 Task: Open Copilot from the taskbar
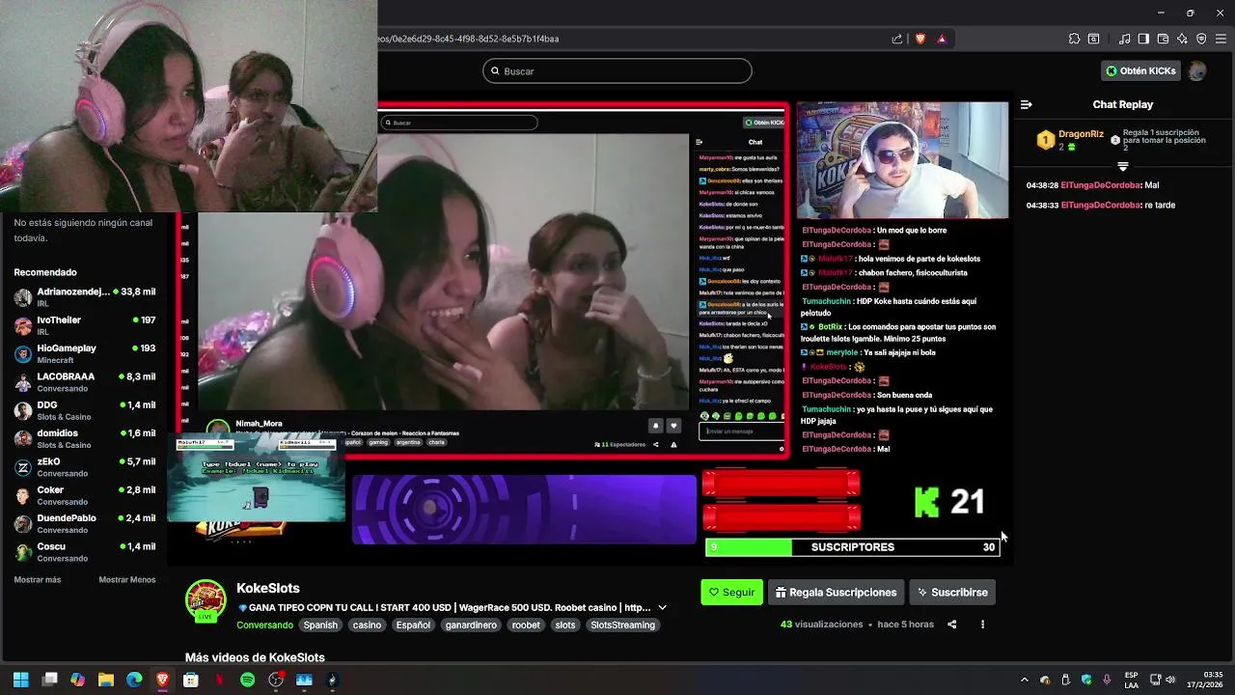click(x=78, y=680)
